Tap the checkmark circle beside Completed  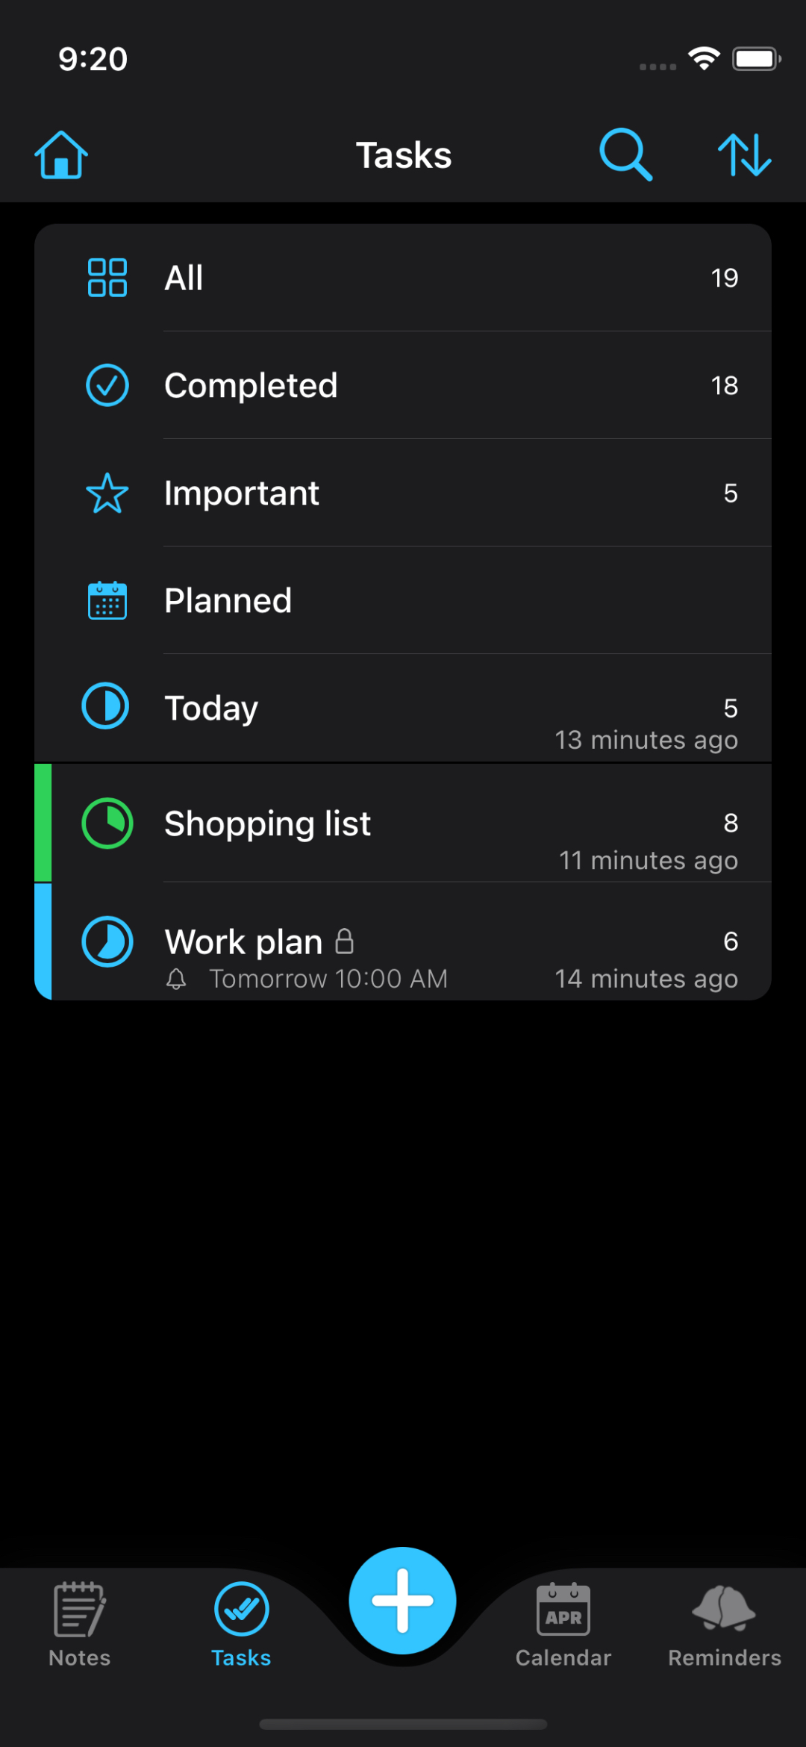107,385
